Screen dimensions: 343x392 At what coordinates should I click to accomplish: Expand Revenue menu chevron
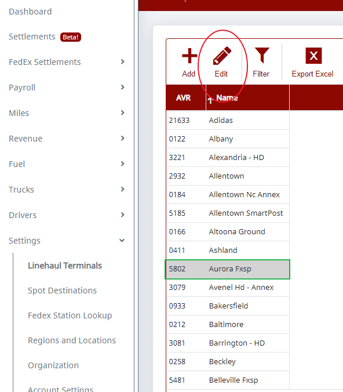122,138
